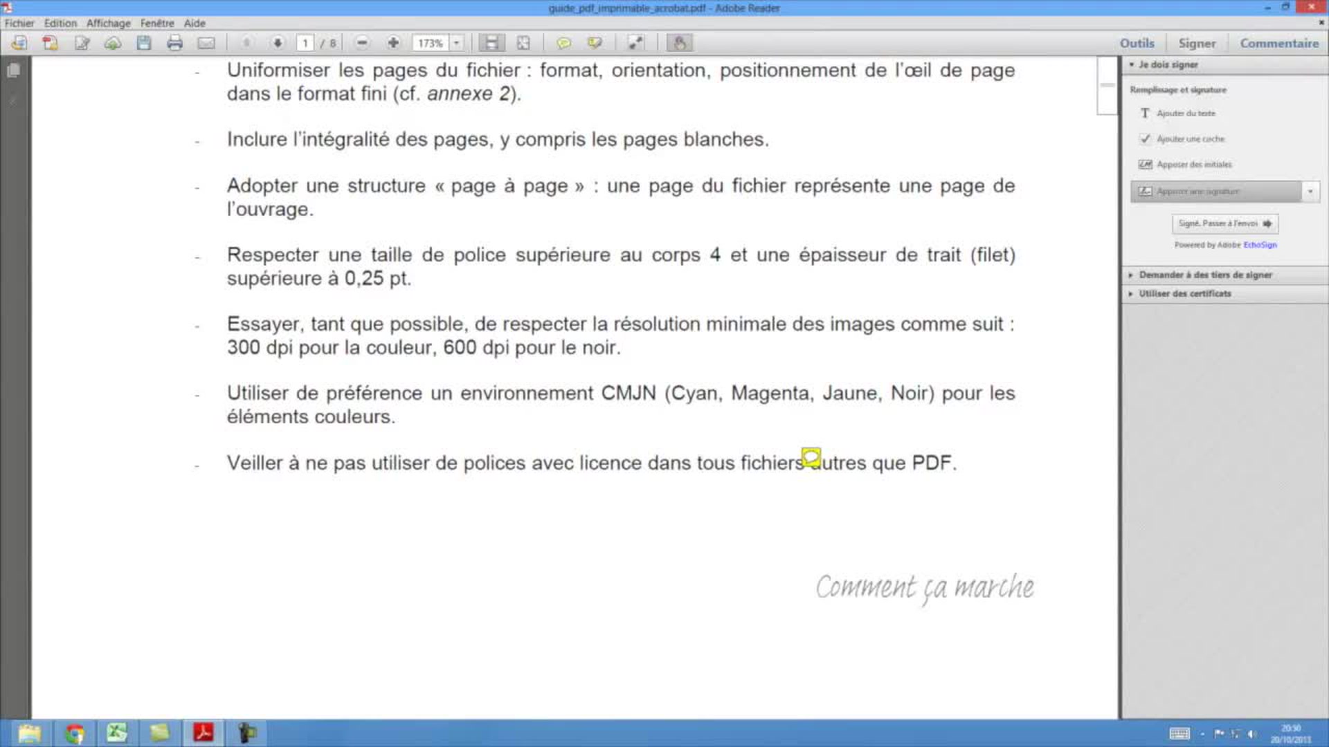This screenshot has height=747, width=1329.
Task: Switch to the Commentaire panel tab
Action: click(x=1279, y=42)
